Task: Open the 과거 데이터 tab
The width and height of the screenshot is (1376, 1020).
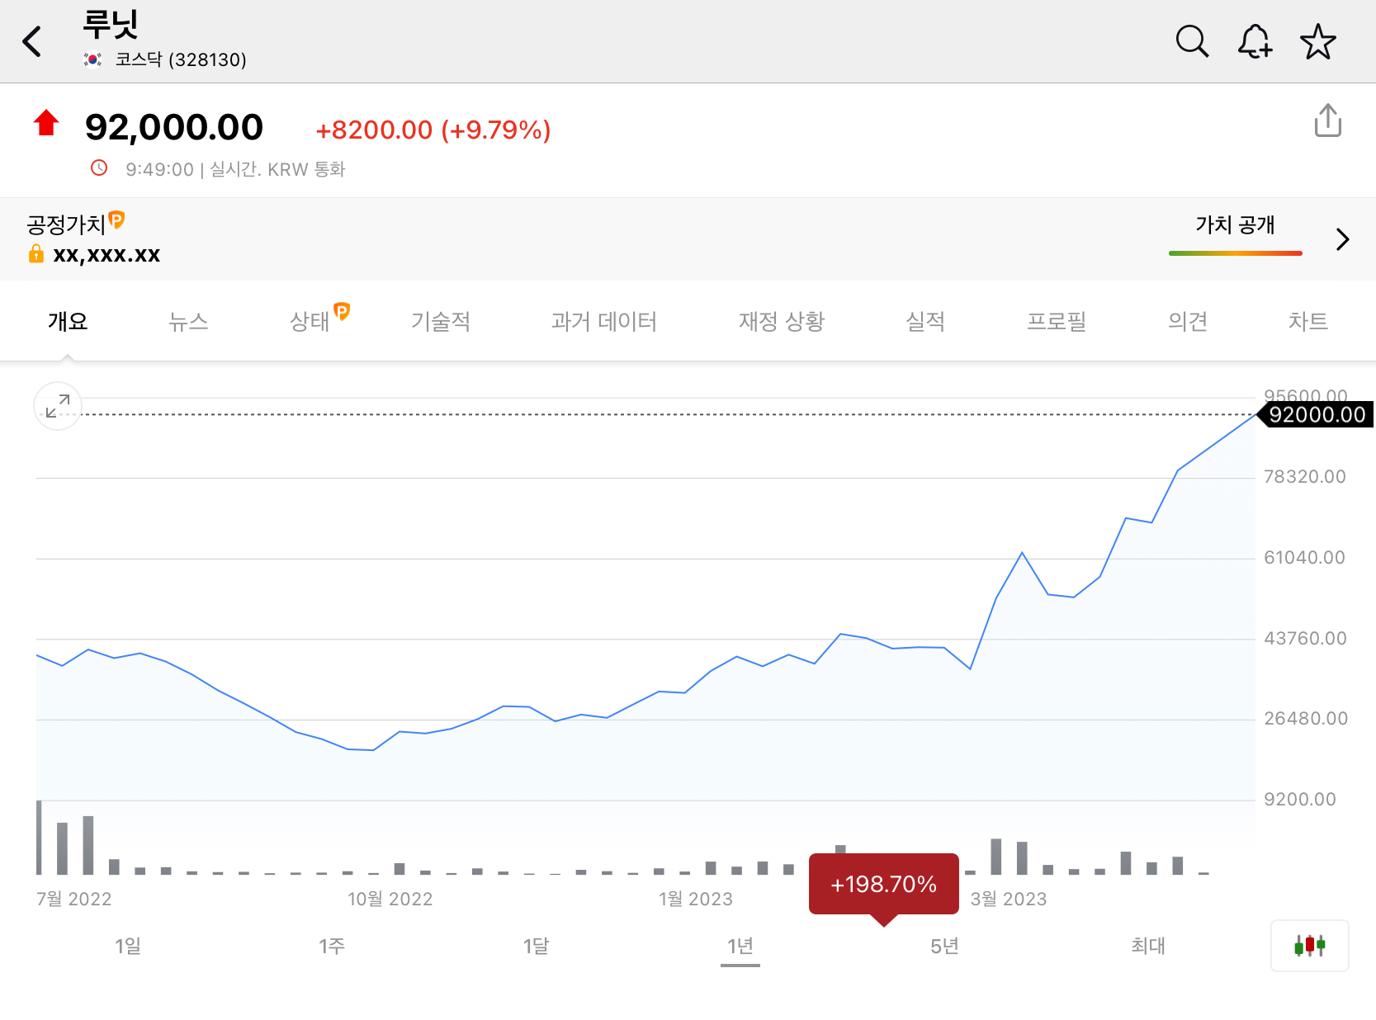Action: [603, 322]
